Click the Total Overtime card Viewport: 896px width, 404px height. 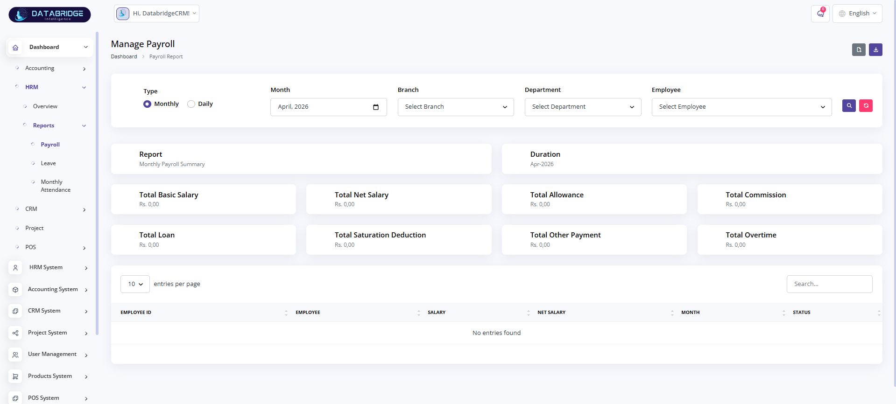click(x=790, y=240)
